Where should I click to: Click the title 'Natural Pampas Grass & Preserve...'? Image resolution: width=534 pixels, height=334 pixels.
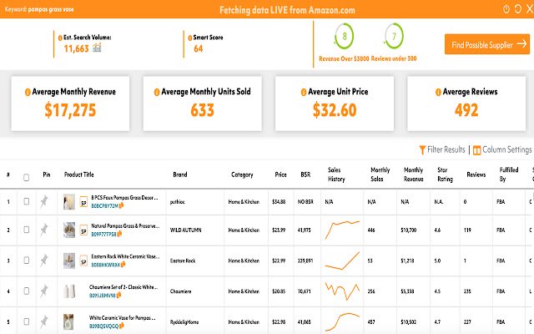tap(125, 225)
